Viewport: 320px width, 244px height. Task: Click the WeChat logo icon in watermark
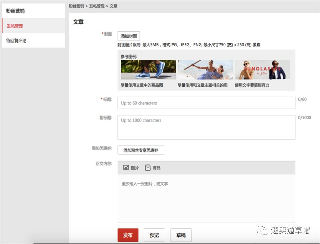[262, 230]
